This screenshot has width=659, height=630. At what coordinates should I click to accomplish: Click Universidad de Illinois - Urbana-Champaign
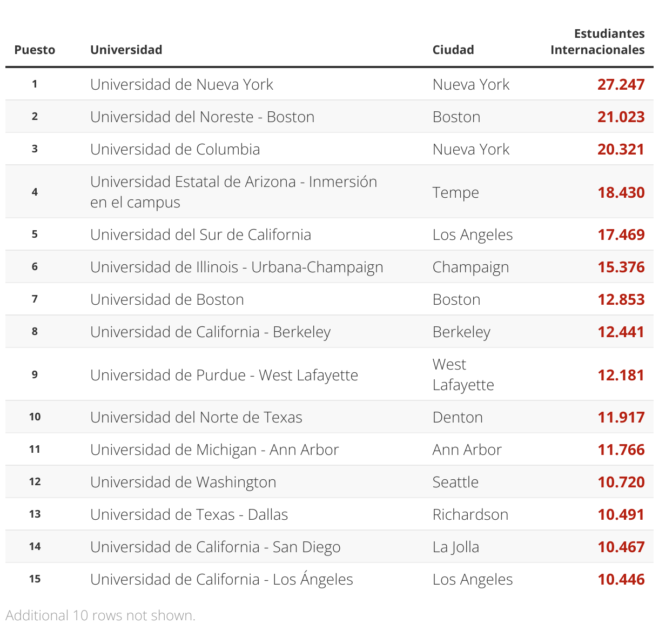click(x=237, y=267)
